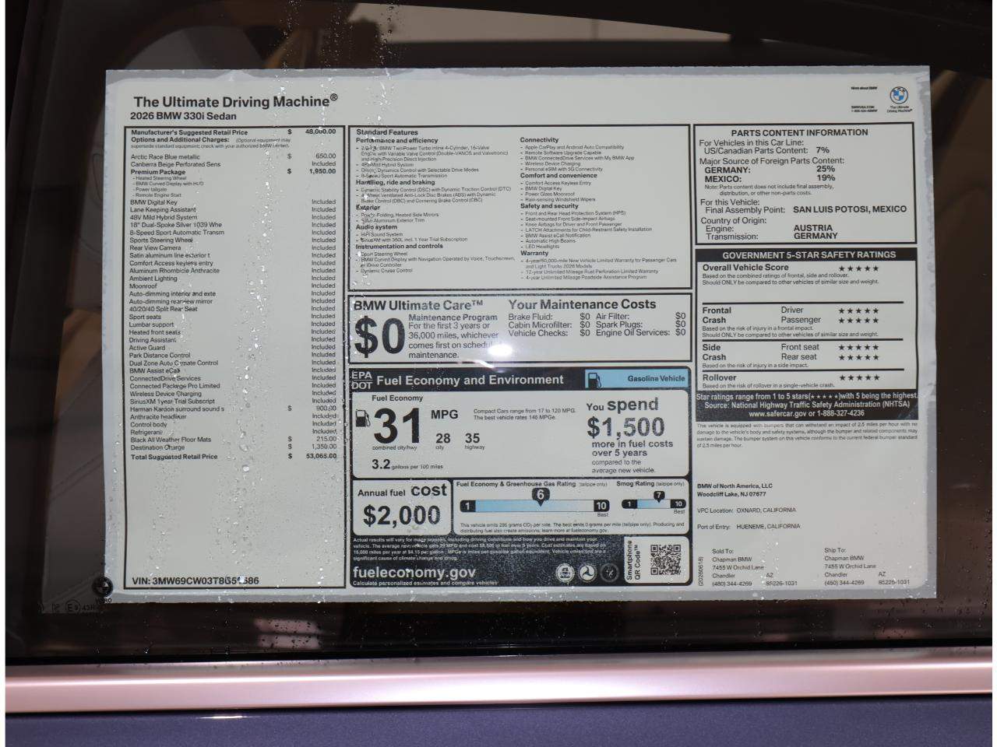Click Parts Content Information heading
The height and width of the screenshot is (747, 997).
pyautogui.click(x=799, y=133)
